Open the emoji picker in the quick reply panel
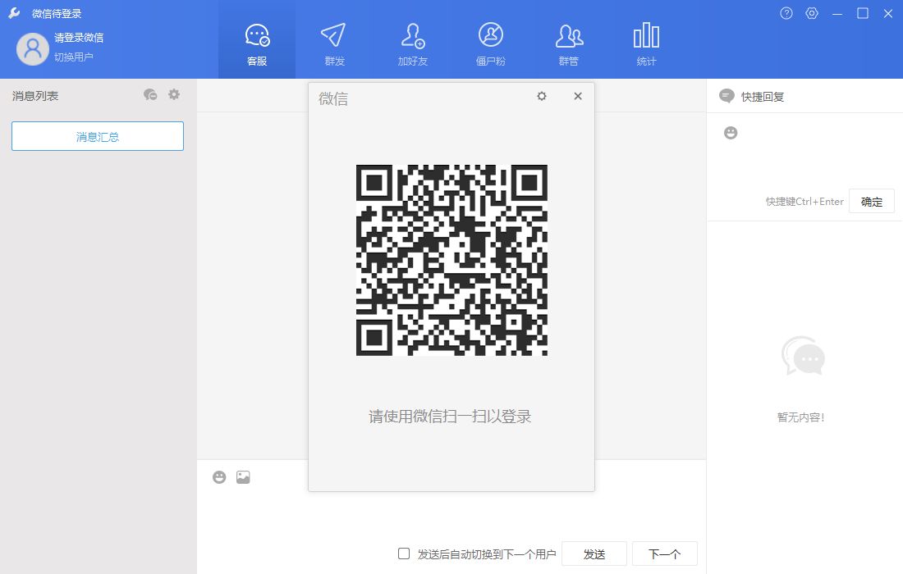Image resolution: width=903 pixels, height=574 pixels. [730, 132]
